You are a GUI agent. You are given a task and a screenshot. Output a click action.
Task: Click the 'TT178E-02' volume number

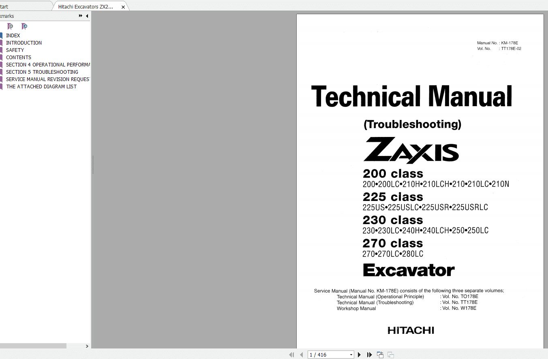tap(511, 49)
